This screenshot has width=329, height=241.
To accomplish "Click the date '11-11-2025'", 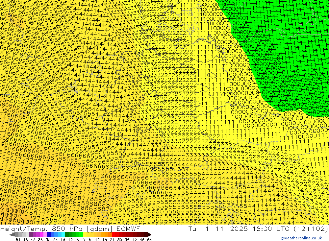I will point(224,229).
